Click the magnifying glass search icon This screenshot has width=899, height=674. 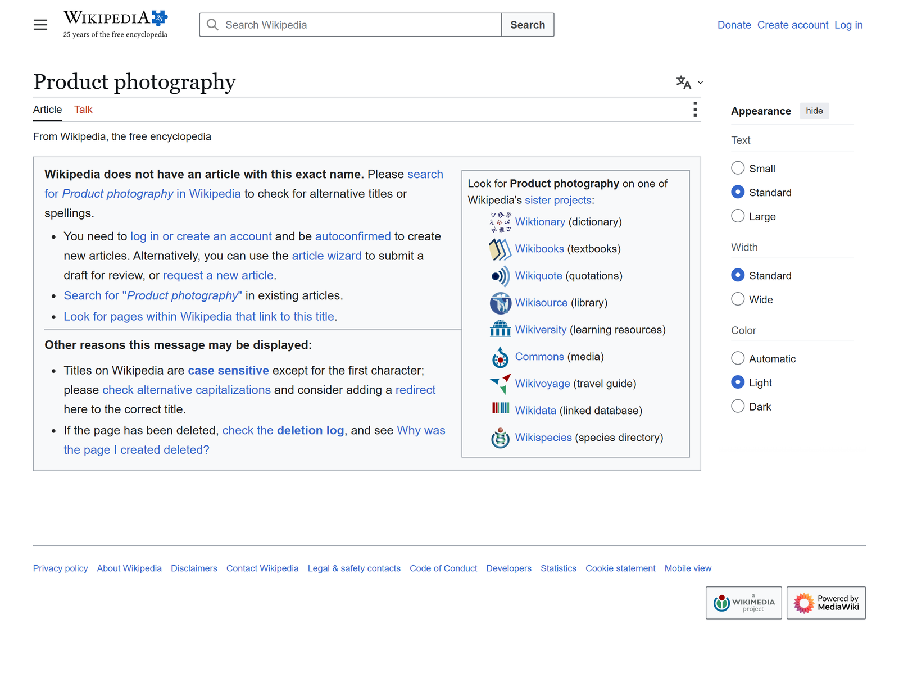pyautogui.click(x=212, y=25)
